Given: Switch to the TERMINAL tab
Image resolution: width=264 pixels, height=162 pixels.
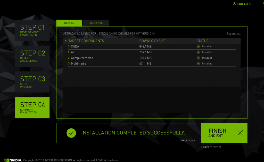Looking at the screenshot, I should 96,23.
